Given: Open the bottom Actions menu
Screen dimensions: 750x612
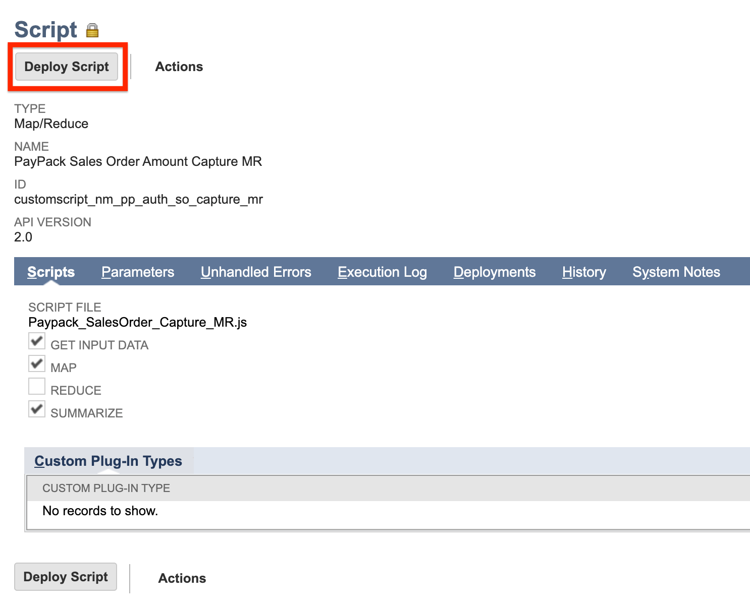Looking at the screenshot, I should pos(182,578).
